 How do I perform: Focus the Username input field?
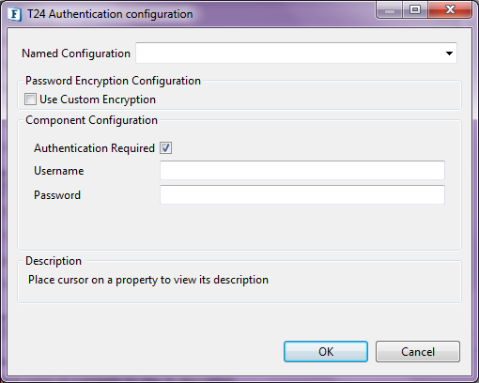click(x=302, y=170)
